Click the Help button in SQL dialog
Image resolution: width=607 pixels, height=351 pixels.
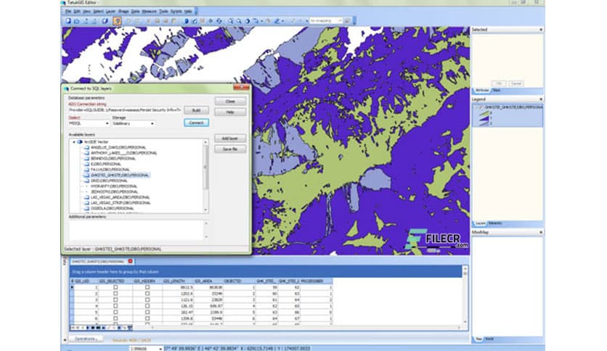230,112
